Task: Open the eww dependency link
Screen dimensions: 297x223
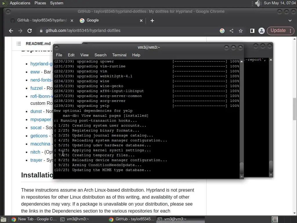Action: tap(35, 72)
